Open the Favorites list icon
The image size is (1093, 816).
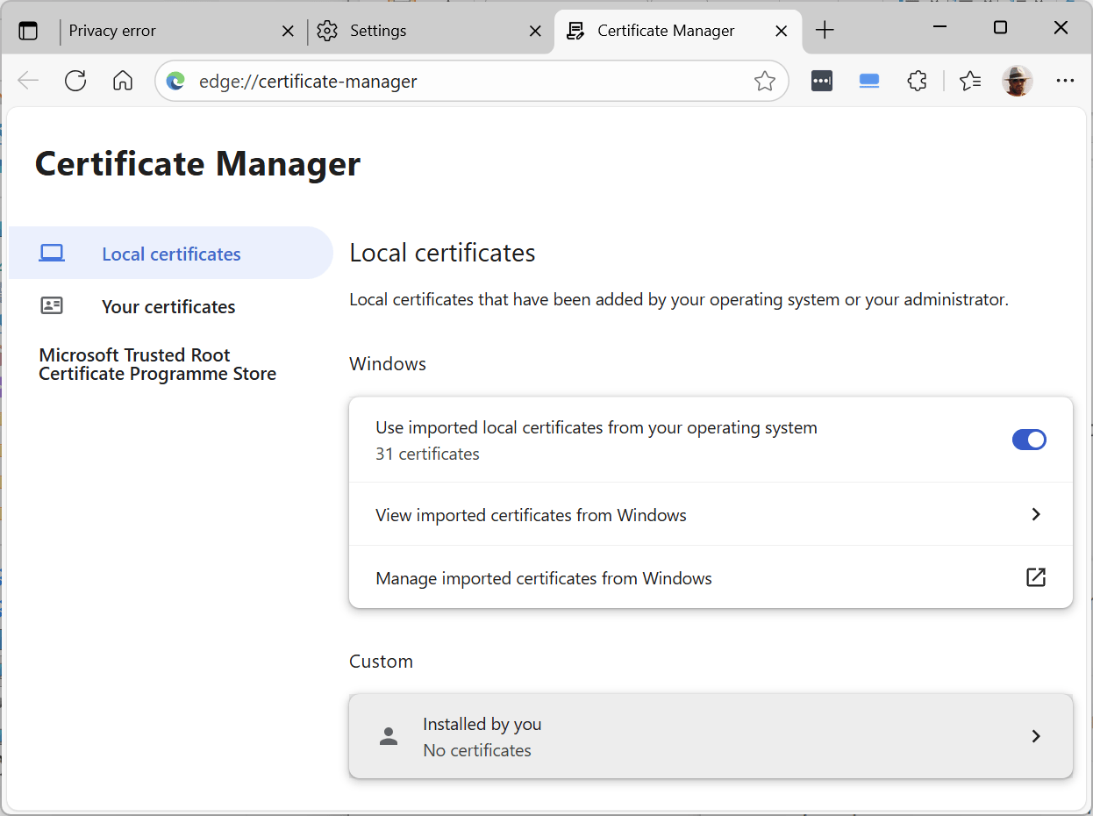(x=969, y=81)
